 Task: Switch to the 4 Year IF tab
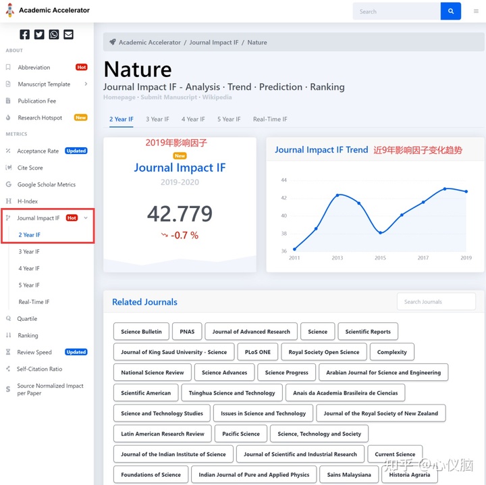(x=193, y=119)
